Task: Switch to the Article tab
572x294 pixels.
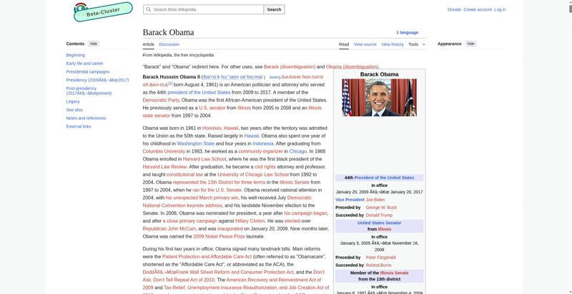Action: click(149, 44)
